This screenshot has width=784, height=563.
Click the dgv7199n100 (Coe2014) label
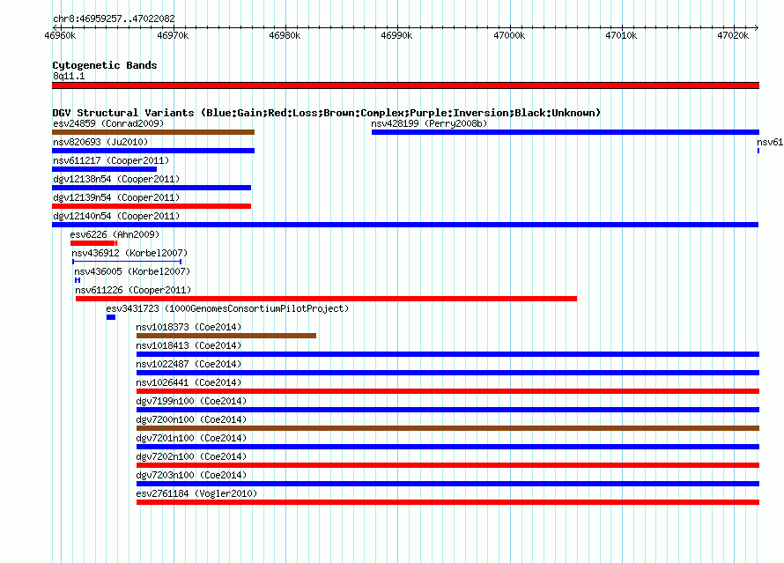191,401
